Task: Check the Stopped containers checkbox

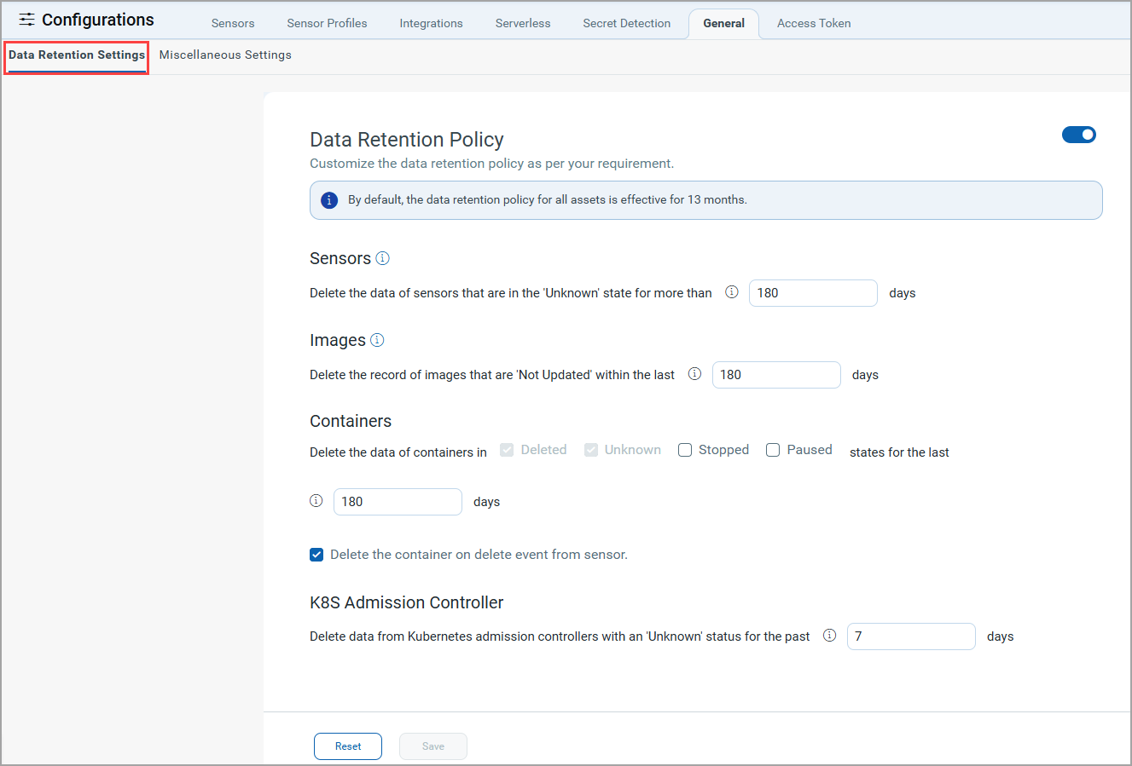Action: [685, 450]
